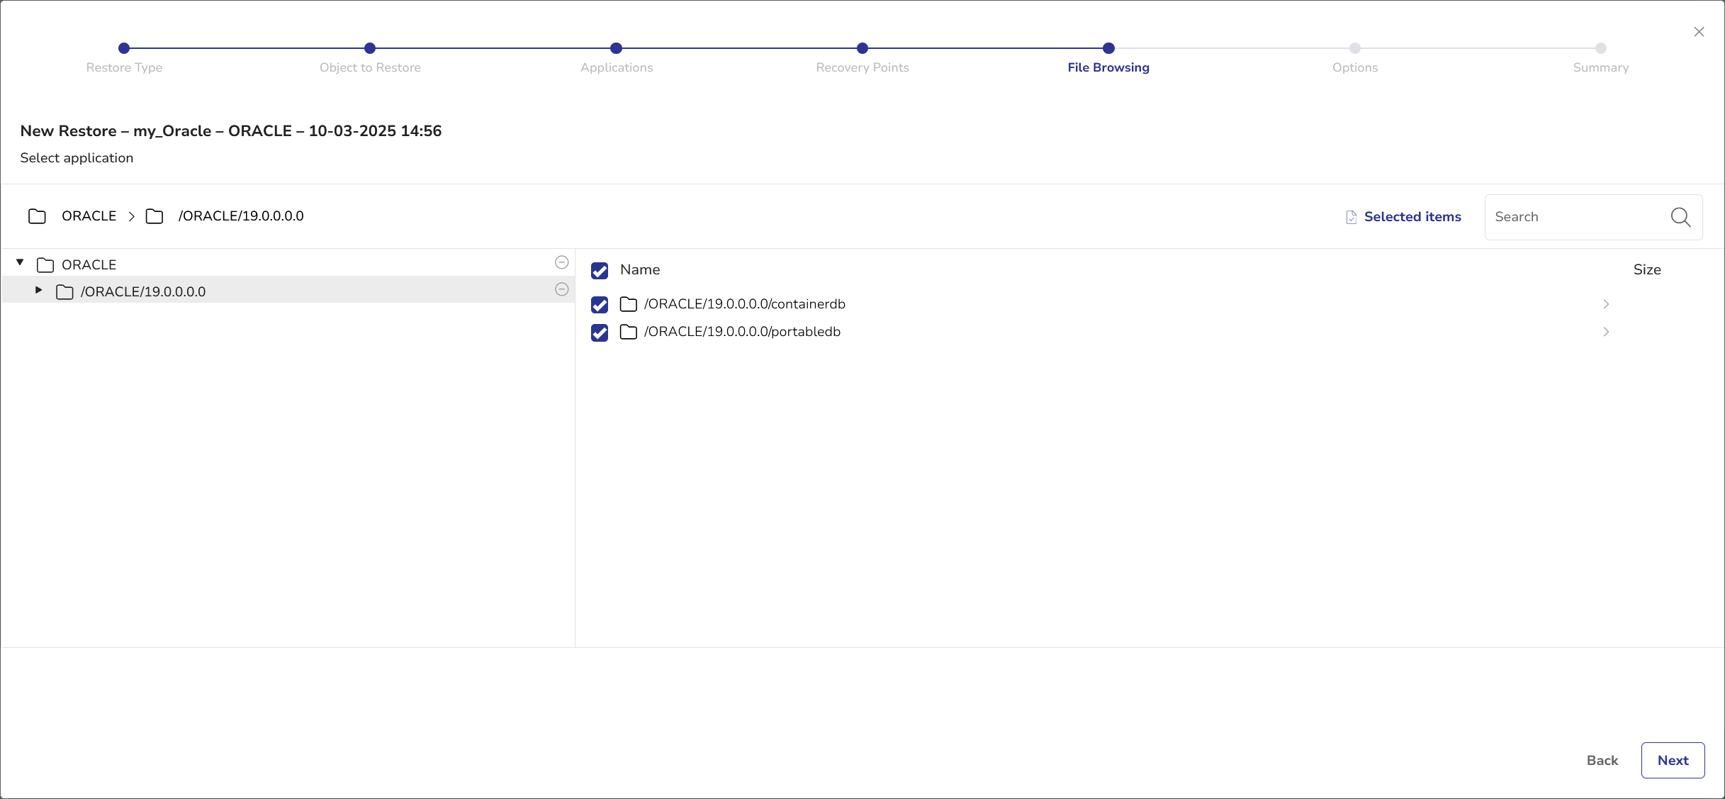Screen dimensions: 1725x799
Task: Click the /ORACLE/19.0.0.0 breadcrumb folder icon
Action: pyautogui.click(x=154, y=216)
